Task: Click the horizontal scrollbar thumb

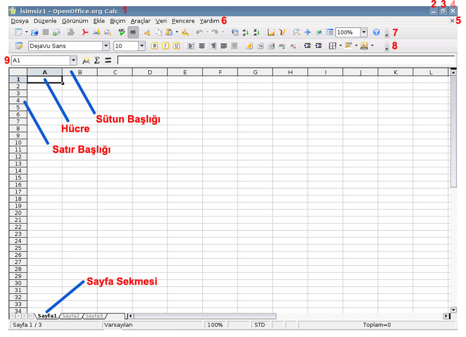Action: (205, 316)
